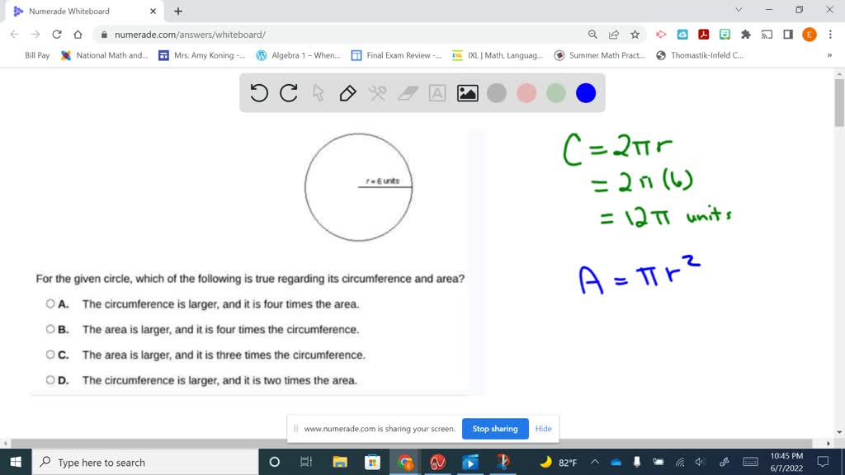Viewport: 845px width, 475px height.
Task: Open Final Exam Review bookmark
Action: 396,55
